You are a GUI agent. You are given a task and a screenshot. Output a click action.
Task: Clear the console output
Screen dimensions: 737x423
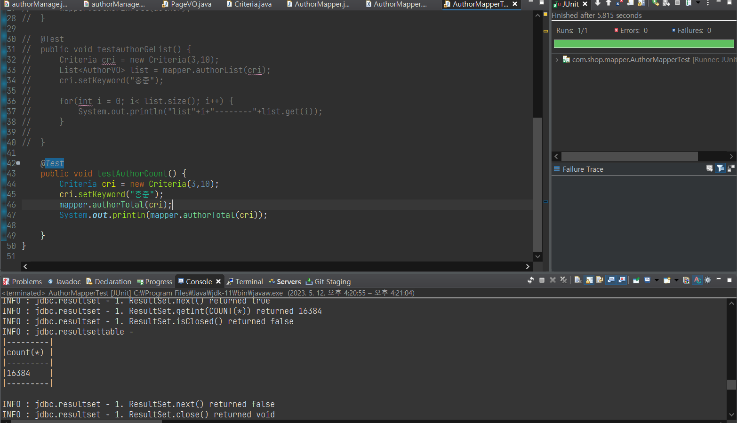pyautogui.click(x=578, y=280)
